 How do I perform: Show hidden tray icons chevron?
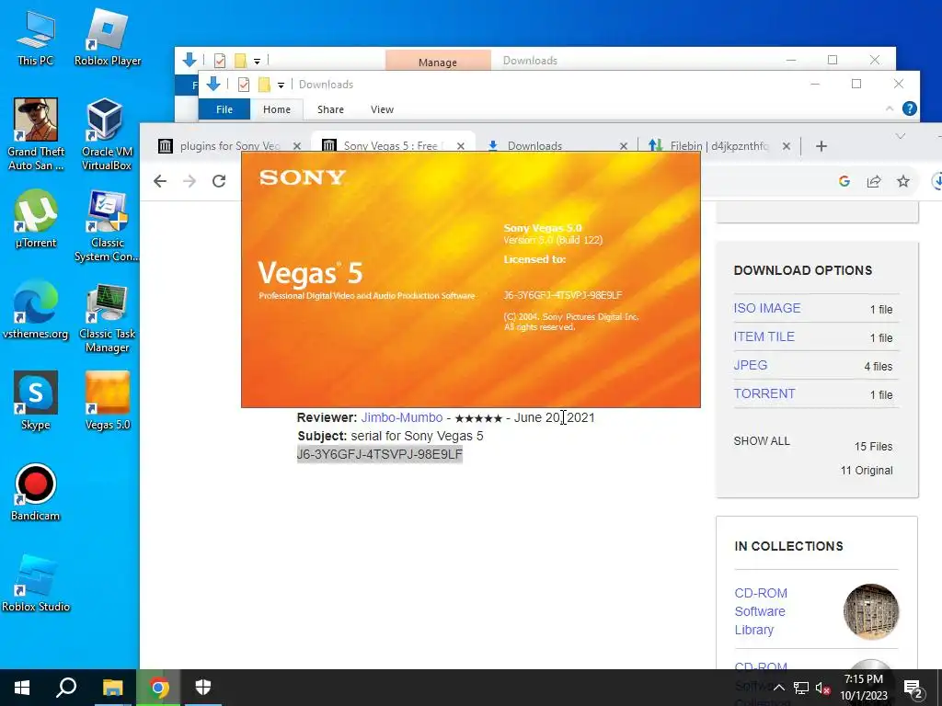(x=778, y=688)
